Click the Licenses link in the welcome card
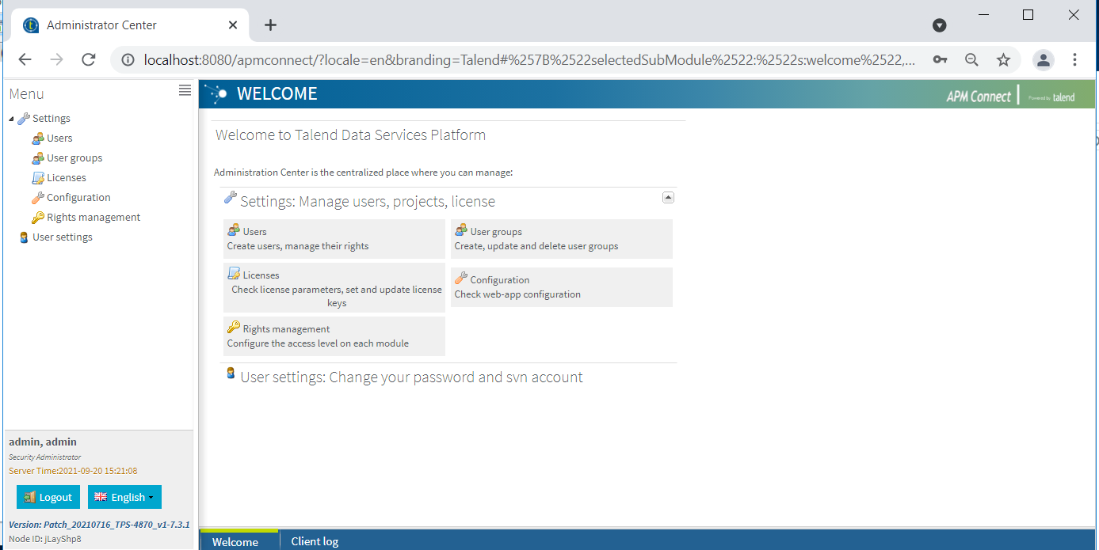The width and height of the screenshot is (1099, 550). tap(261, 275)
